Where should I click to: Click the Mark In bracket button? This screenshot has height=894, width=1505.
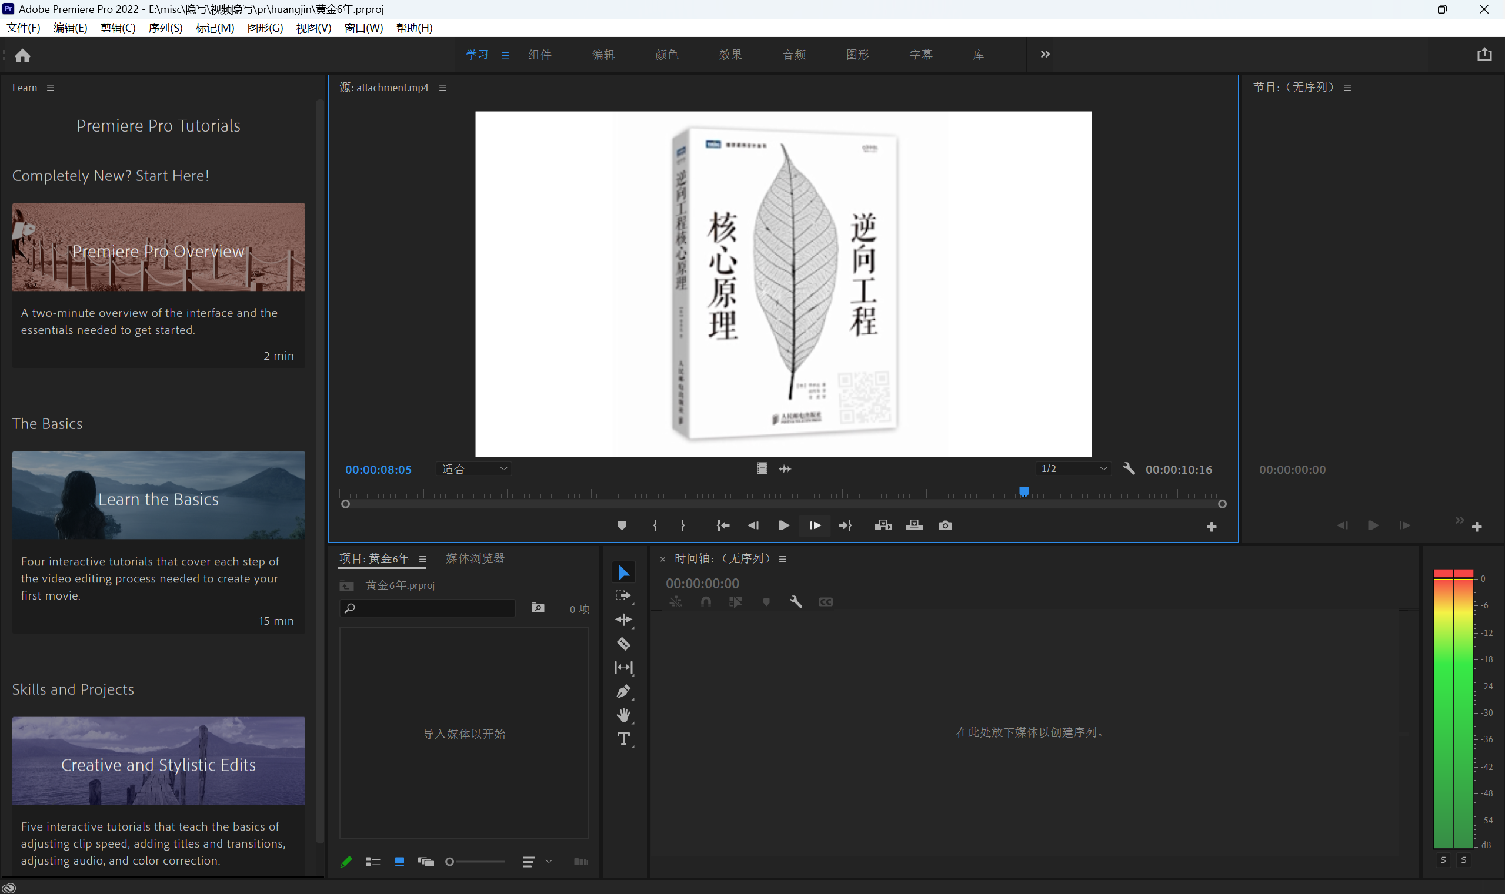tap(655, 526)
